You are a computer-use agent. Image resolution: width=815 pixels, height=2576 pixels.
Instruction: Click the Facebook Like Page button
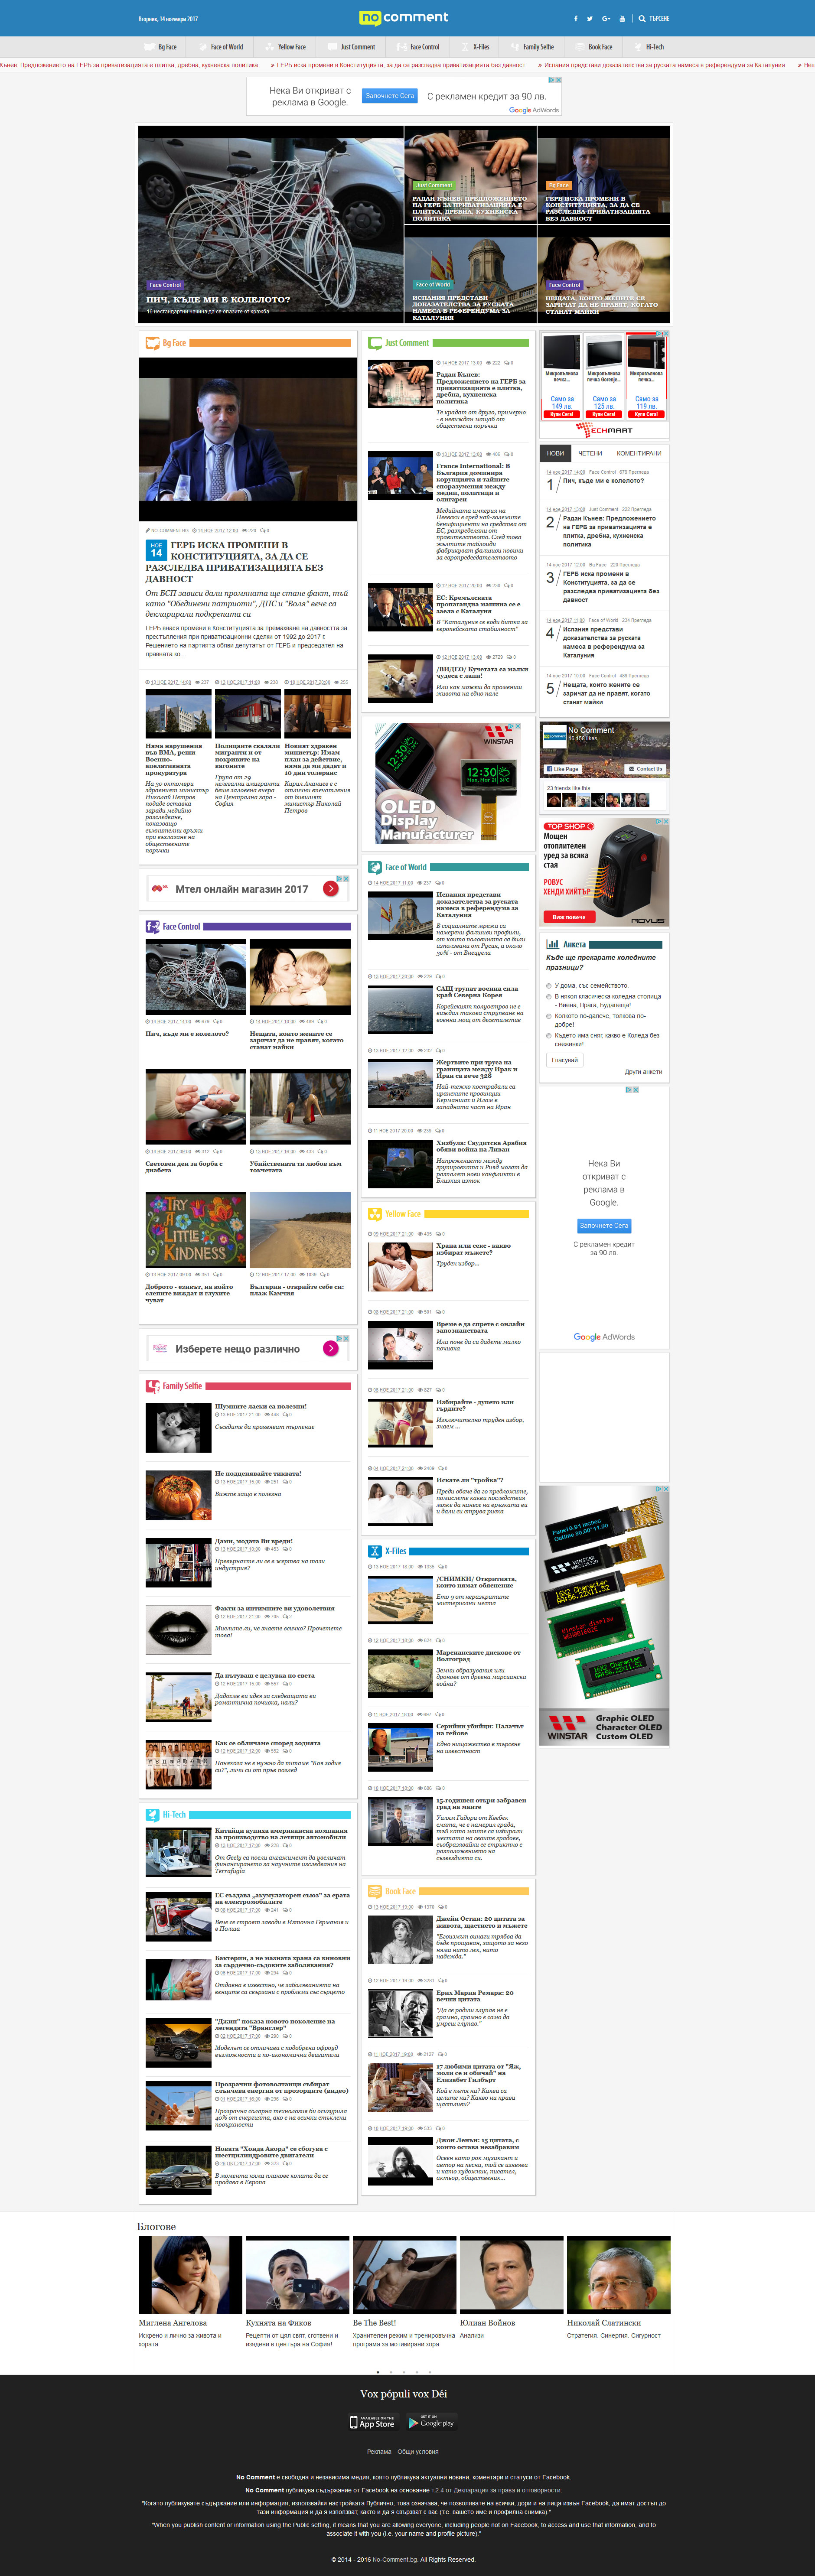pyautogui.click(x=563, y=769)
